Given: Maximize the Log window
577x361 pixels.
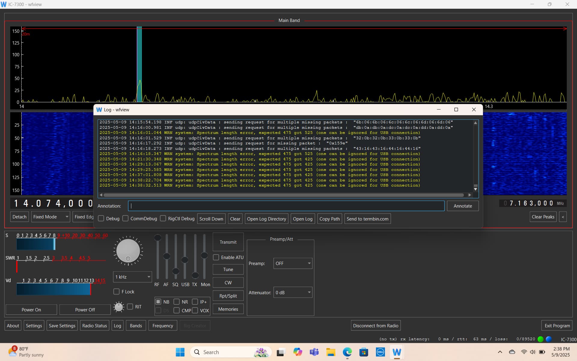Looking at the screenshot, I should tap(456, 110).
